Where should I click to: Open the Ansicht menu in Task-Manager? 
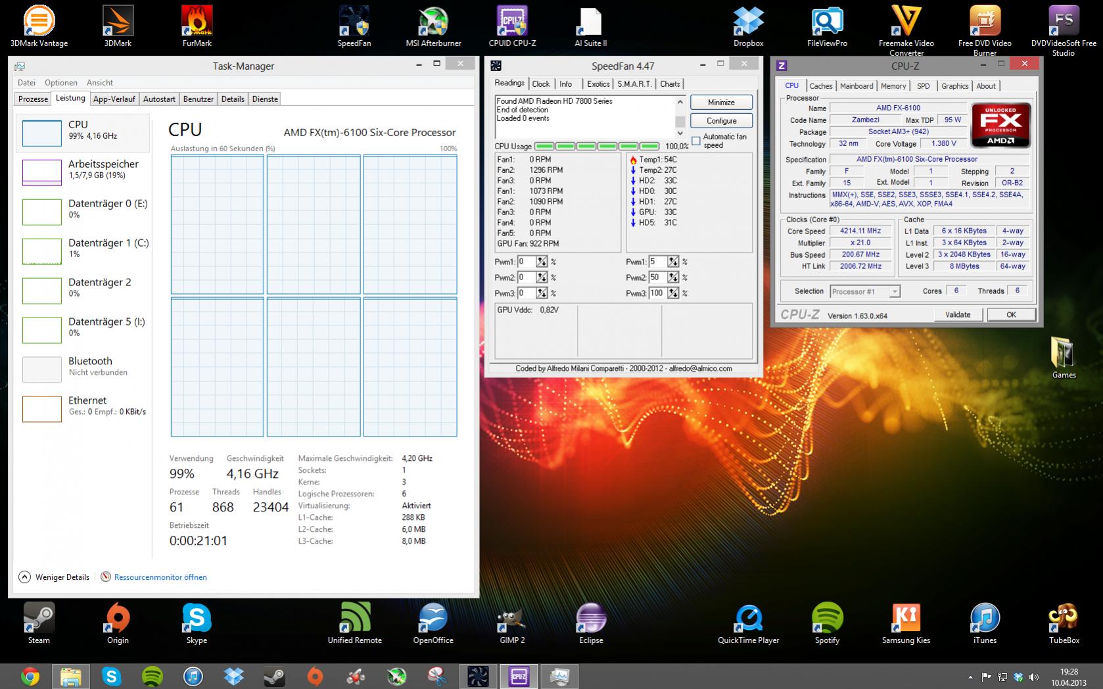(x=100, y=83)
